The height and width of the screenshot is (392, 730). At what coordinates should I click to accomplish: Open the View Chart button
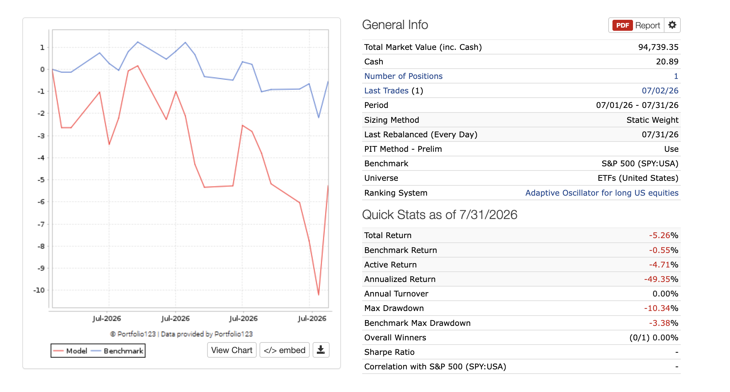[x=232, y=350]
